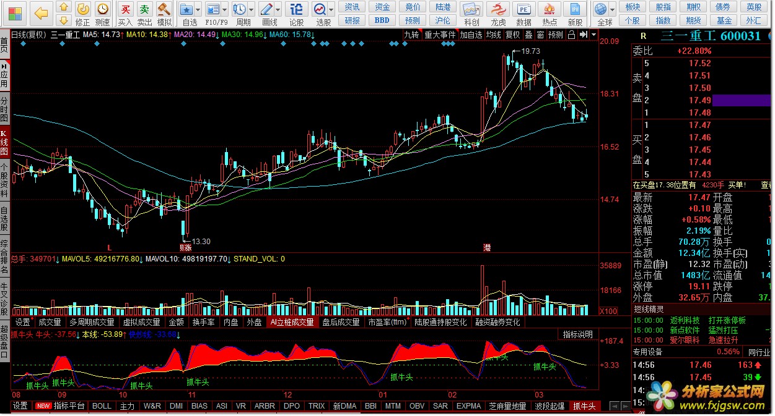Click the yellow up arrow icon
This screenshot has width=775, height=416.
tap(64, 7)
